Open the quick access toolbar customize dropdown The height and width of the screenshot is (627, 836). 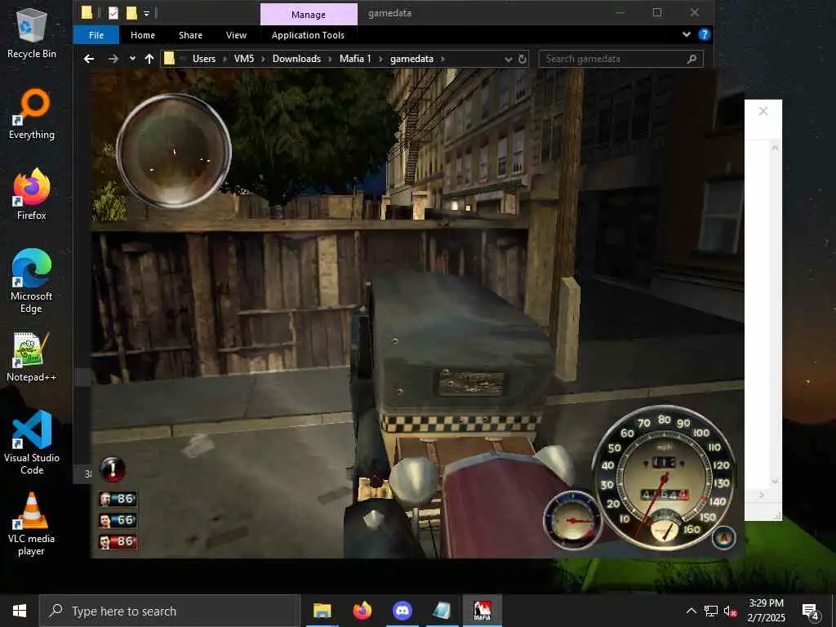pyautogui.click(x=147, y=13)
